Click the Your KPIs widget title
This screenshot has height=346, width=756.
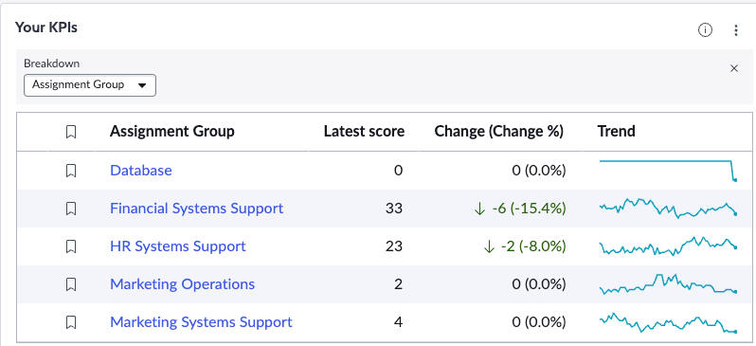pos(46,27)
